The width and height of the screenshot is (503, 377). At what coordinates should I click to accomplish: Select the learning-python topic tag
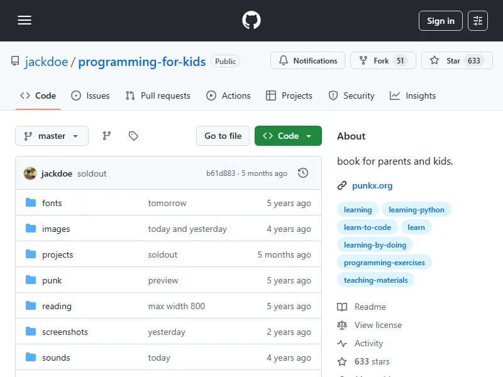point(416,210)
